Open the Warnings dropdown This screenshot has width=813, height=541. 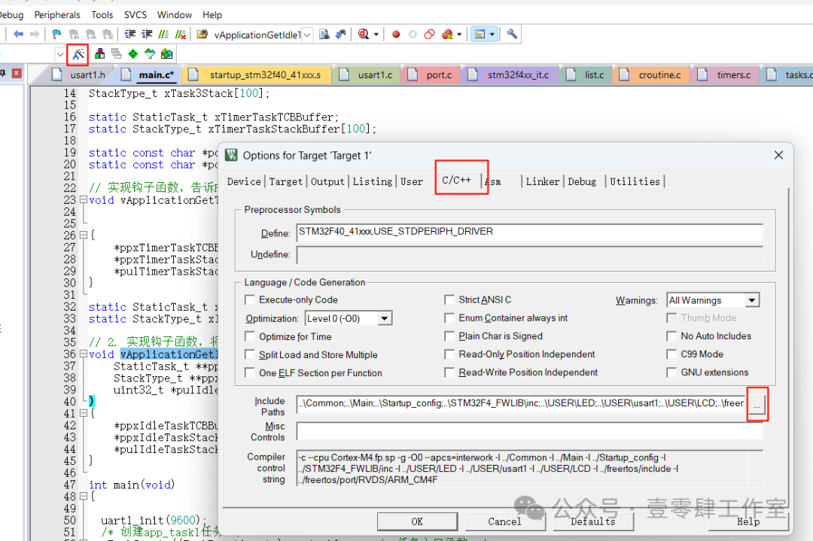tap(752, 300)
